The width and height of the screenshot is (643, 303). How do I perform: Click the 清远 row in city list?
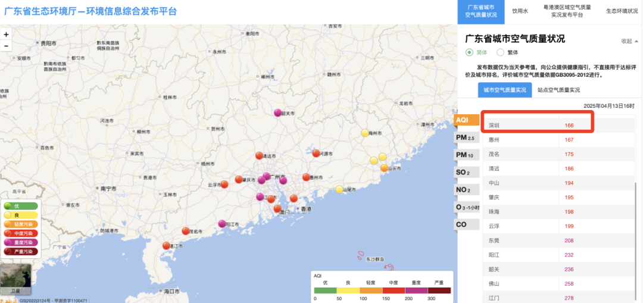[559, 168]
